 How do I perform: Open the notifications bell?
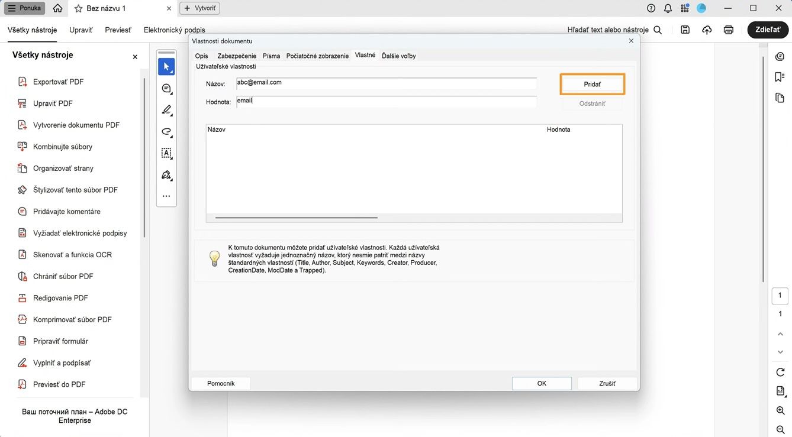(x=668, y=8)
